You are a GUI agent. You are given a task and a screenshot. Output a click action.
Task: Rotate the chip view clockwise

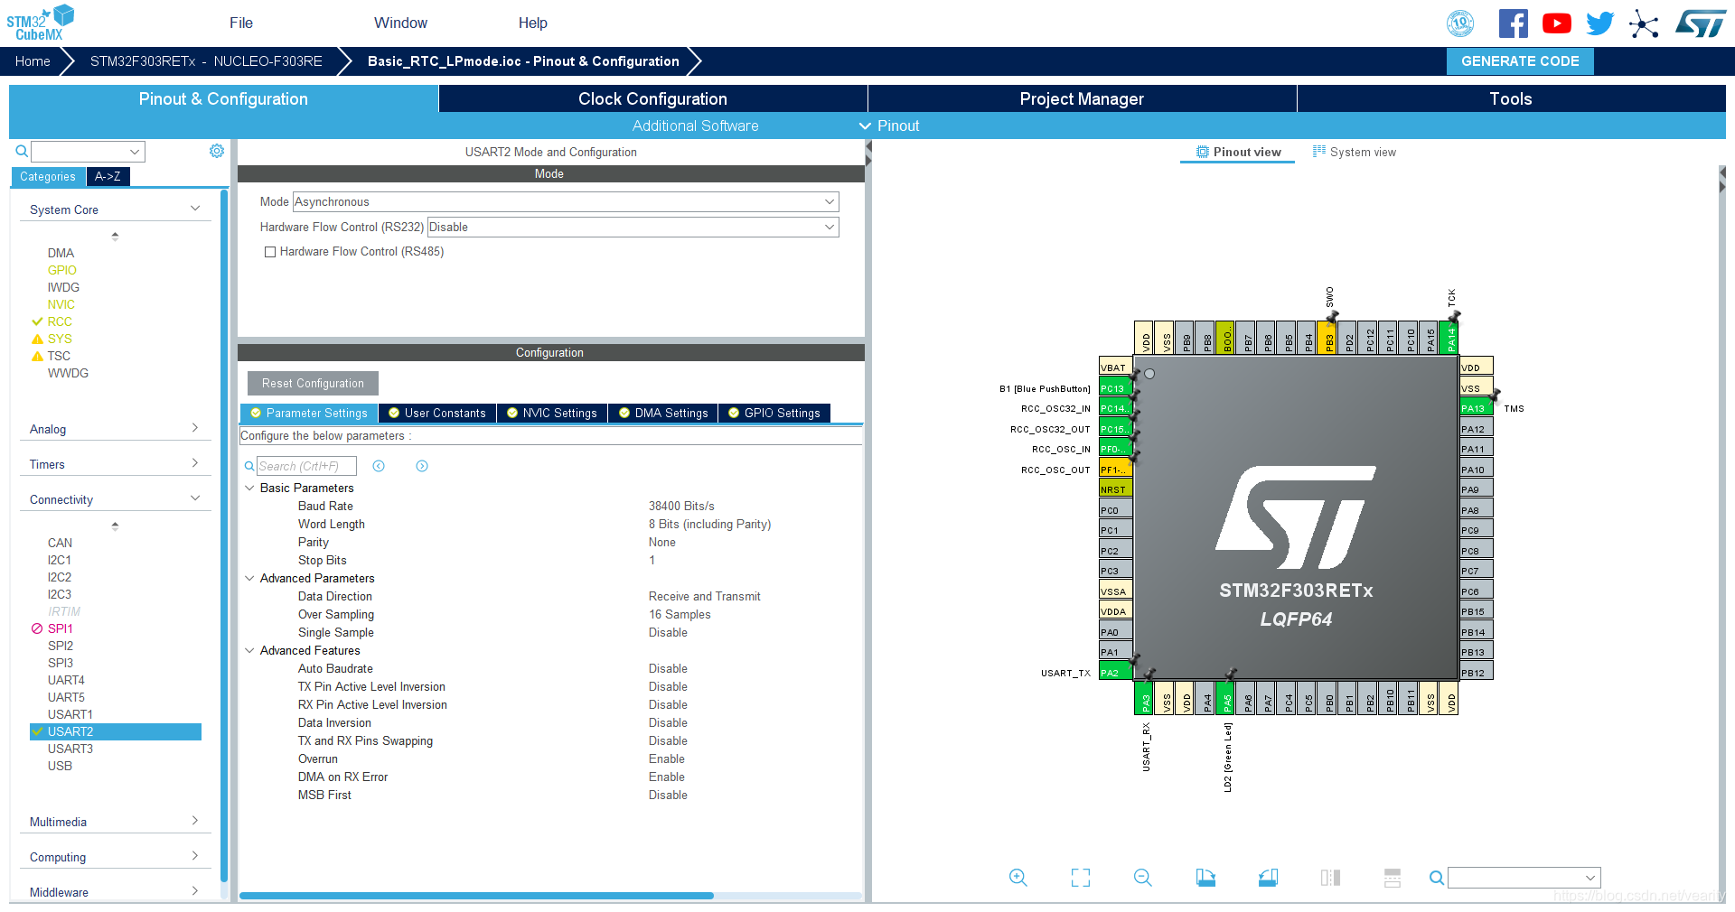[x=1205, y=878]
